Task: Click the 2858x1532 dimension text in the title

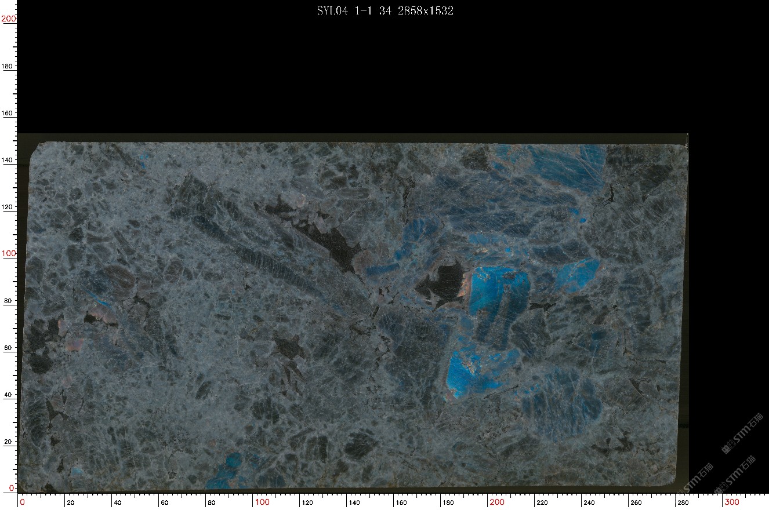Action: click(x=425, y=10)
